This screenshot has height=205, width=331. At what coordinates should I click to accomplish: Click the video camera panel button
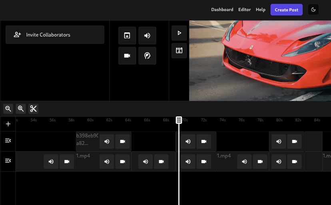(127, 56)
